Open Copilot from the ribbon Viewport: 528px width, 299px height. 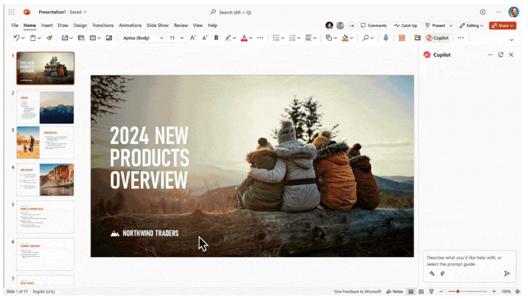tap(437, 38)
